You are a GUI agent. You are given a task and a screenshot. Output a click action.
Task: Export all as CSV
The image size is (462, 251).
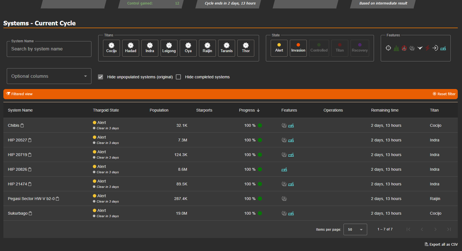tap(441, 244)
